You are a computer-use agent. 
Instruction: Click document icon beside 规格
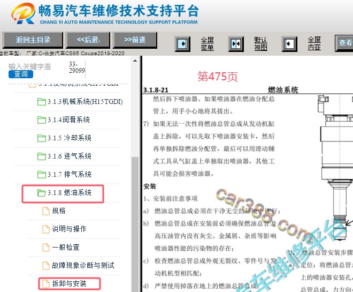click(x=46, y=211)
